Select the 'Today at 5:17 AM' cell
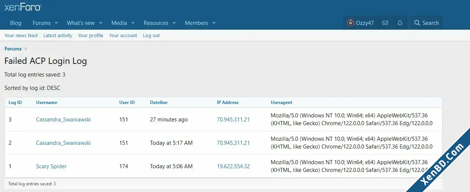This screenshot has height=192, width=470. click(x=171, y=143)
